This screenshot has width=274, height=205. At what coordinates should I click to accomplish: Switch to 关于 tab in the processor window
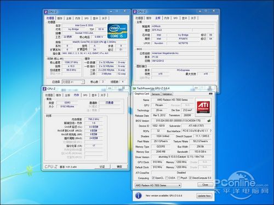(104, 18)
